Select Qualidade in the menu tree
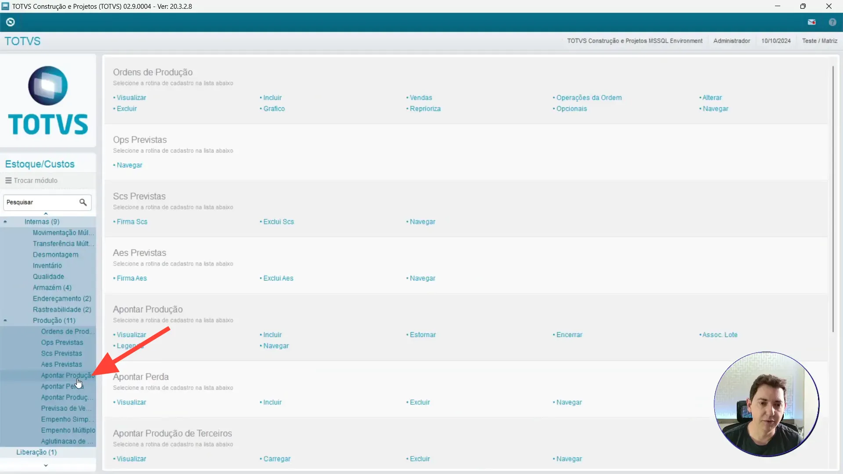843x474 pixels. pyautogui.click(x=48, y=276)
